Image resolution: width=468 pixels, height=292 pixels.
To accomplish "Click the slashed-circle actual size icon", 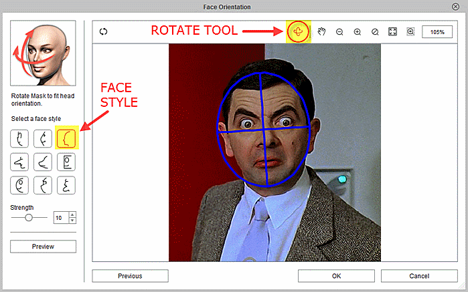I will point(375,32).
